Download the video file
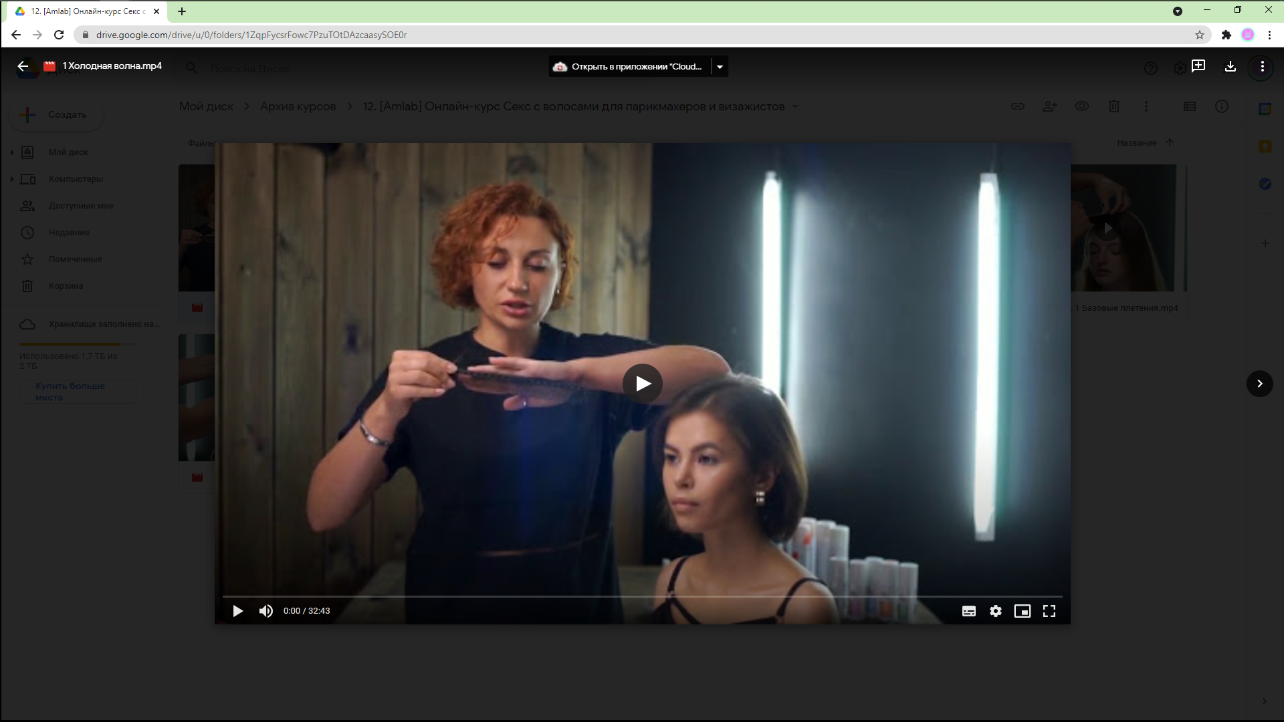1284x722 pixels. point(1230,66)
